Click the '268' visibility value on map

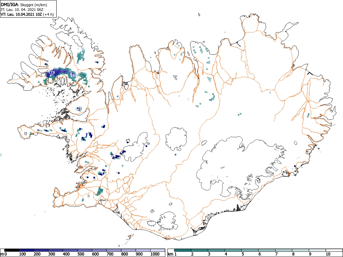(x=74, y=75)
